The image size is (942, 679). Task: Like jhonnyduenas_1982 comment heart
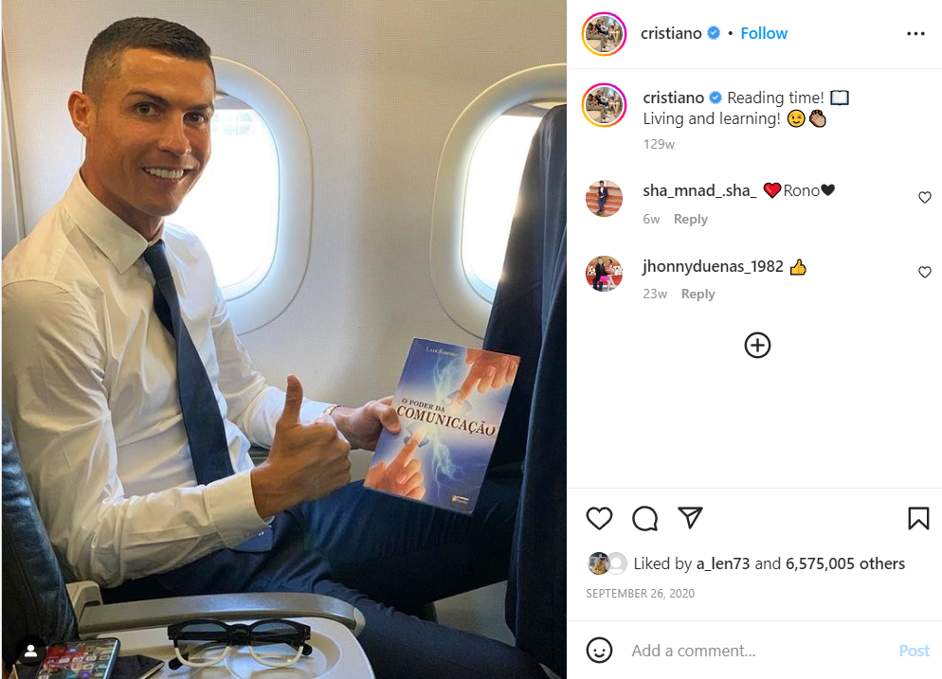(925, 273)
